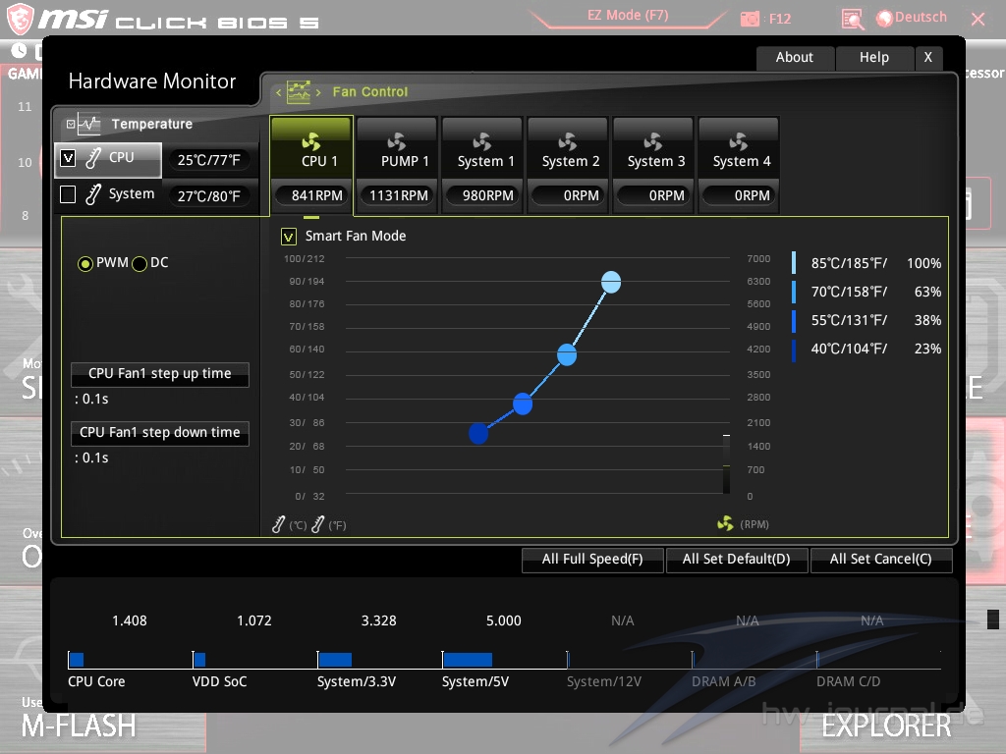Screen dimensions: 1006x754
Task: Click All Set Default(D) button
Action: coord(735,560)
